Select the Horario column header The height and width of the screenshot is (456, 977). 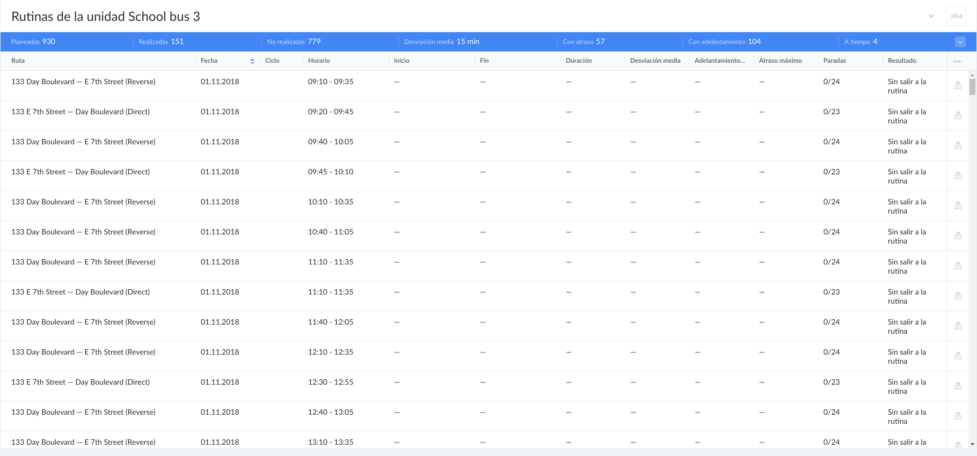coord(319,61)
